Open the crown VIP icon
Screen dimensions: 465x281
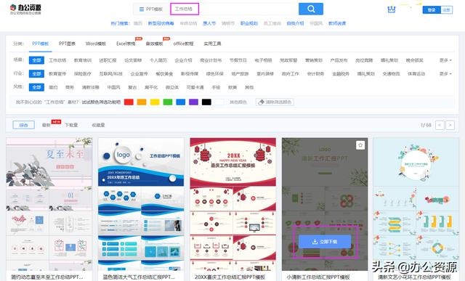pyautogui.click(x=392, y=9)
